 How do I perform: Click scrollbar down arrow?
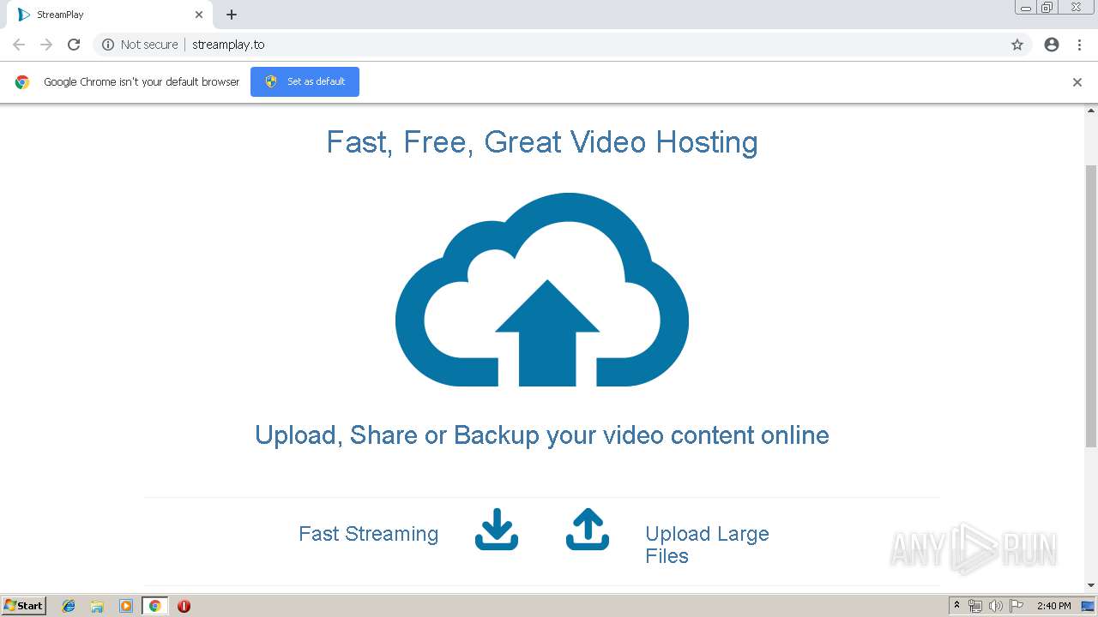pos(1091,585)
